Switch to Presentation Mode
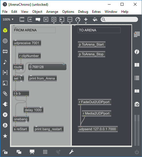 click(32, 152)
